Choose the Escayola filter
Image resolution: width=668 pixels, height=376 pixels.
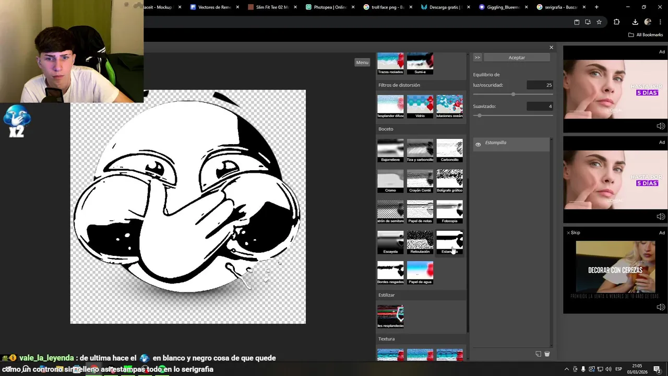[x=390, y=242]
